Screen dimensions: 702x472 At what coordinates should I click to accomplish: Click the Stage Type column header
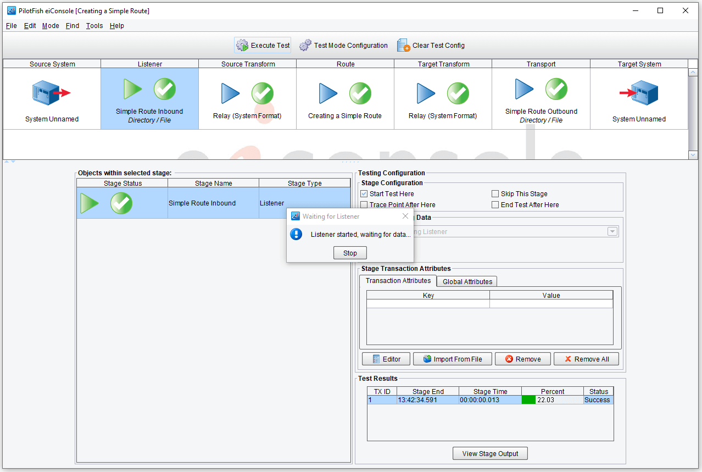click(304, 183)
